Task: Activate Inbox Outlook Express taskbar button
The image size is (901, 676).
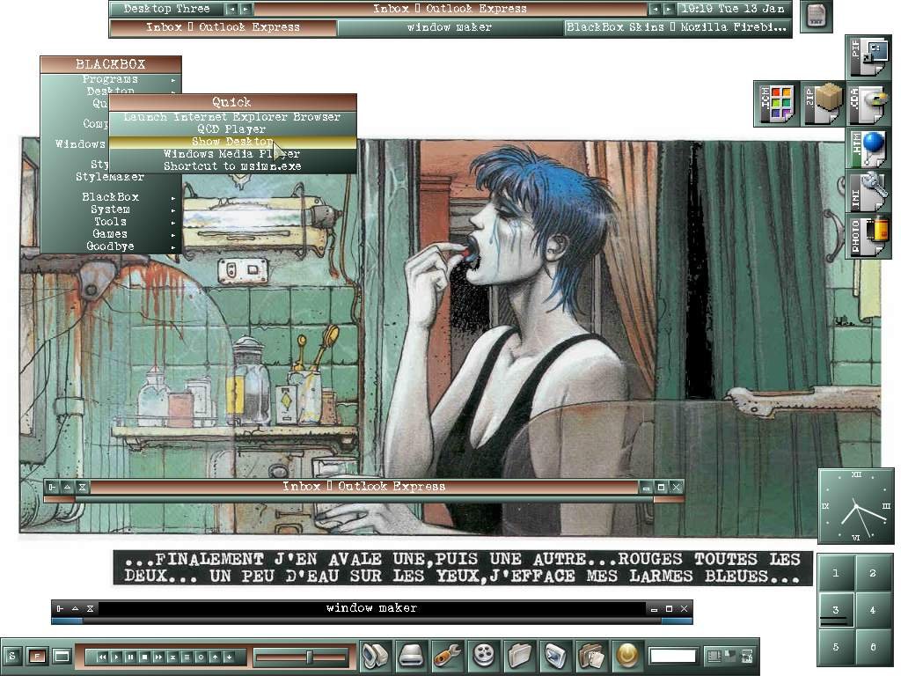Action: pyautogui.click(x=223, y=27)
